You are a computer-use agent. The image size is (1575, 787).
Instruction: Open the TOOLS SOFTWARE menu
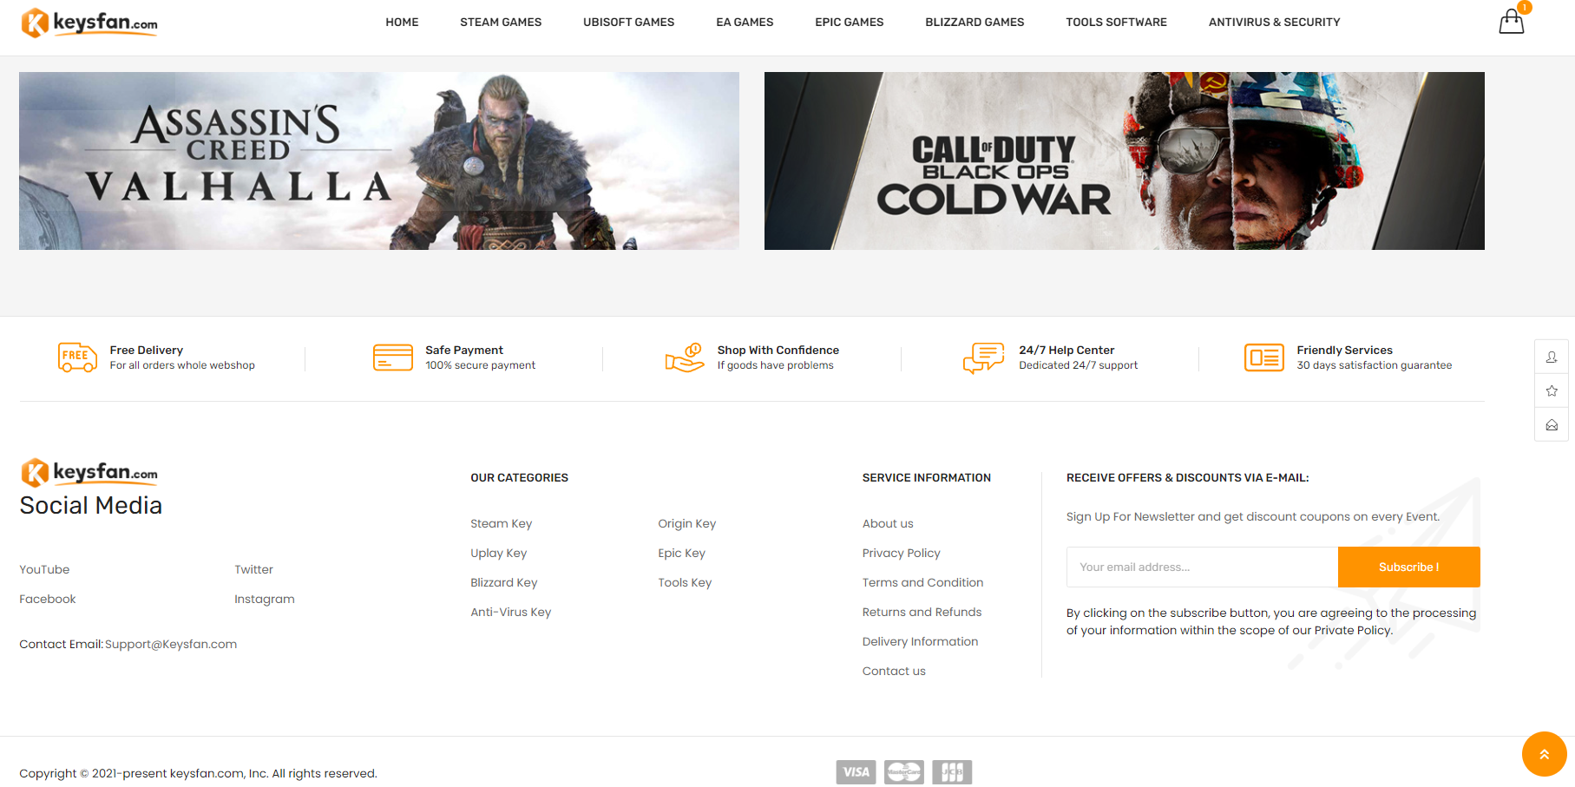[1117, 23]
